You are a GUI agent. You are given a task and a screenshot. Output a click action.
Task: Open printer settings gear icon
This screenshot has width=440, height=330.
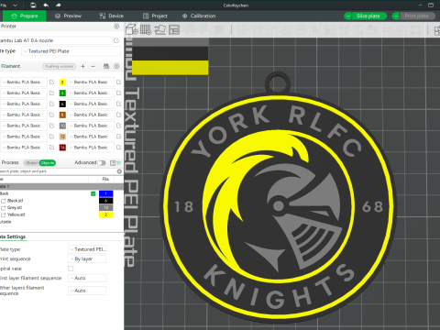tap(116, 27)
